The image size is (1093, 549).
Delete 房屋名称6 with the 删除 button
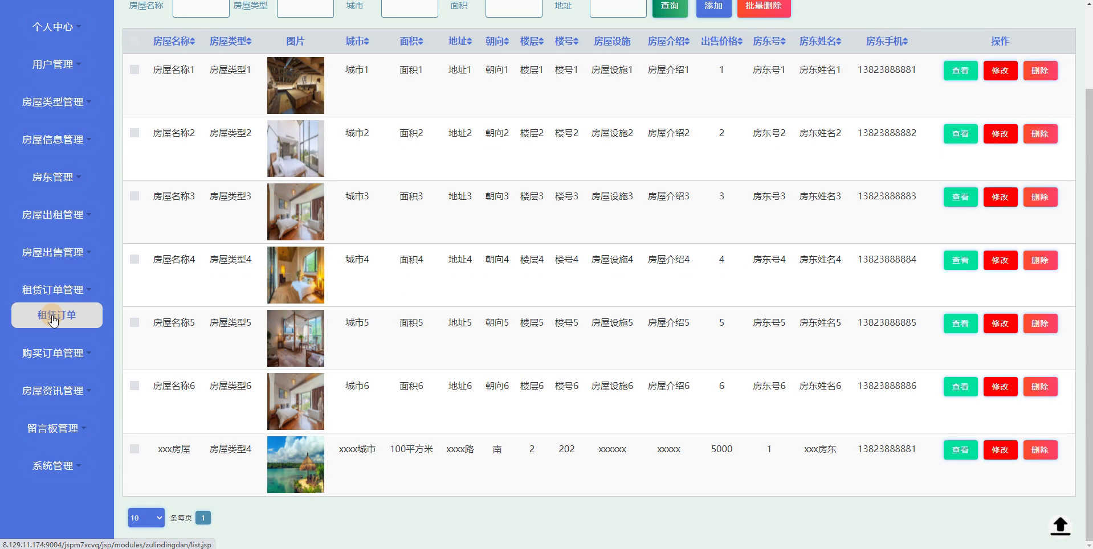coord(1040,387)
